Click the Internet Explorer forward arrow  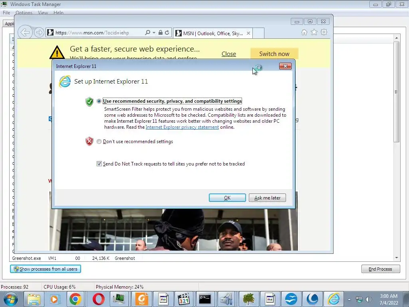(39, 32)
